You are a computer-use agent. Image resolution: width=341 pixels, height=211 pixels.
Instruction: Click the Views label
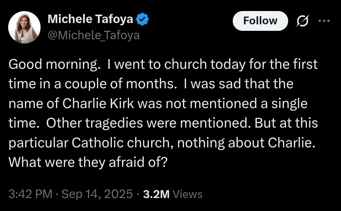point(188,194)
